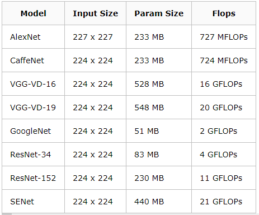Click the horizontal scrollbar thumb at bottom-left
The height and width of the screenshot is (215, 259).
pyautogui.click(x=7, y=214)
